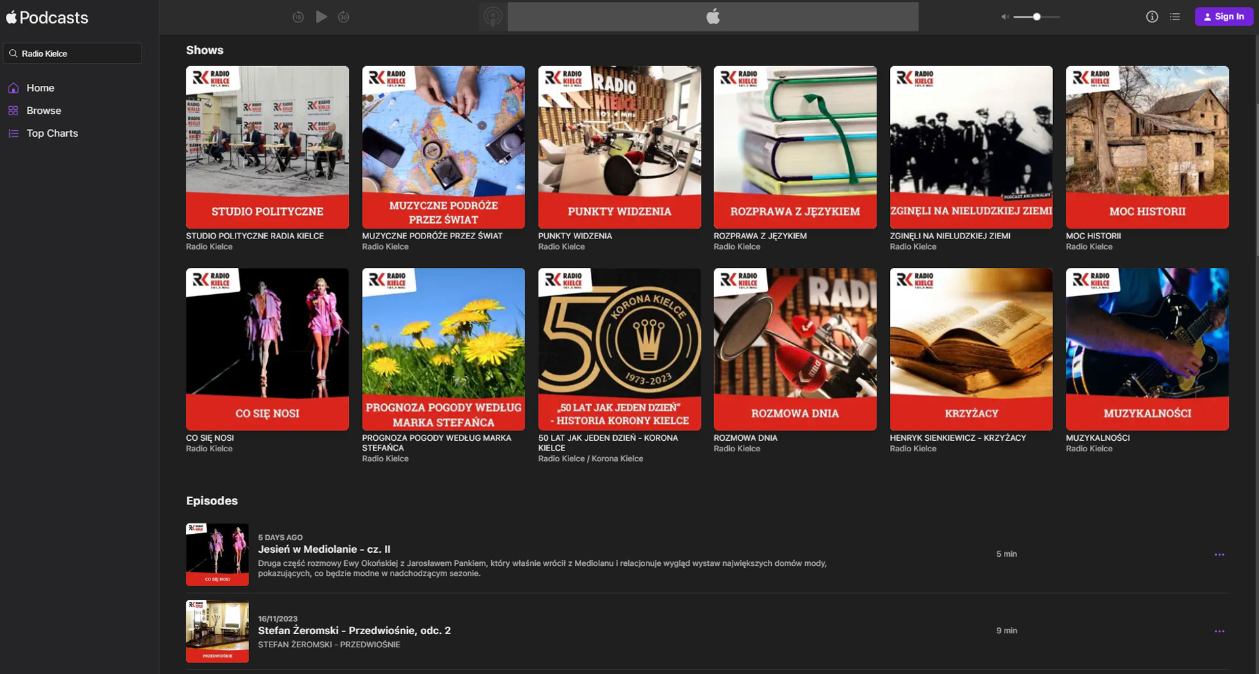Click Radio Kielce / Korona Kielce author text
Screen dimensions: 1259x674
[x=591, y=459]
